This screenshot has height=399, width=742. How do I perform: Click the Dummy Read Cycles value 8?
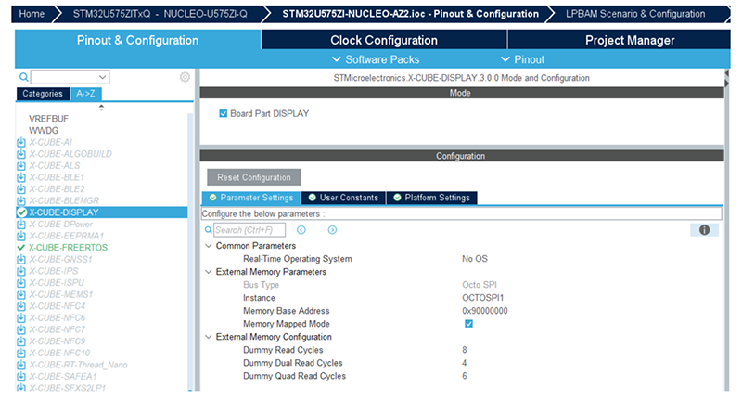coord(465,350)
